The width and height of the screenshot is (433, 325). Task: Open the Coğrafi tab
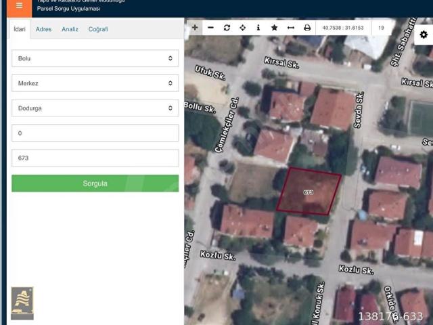[98, 29]
